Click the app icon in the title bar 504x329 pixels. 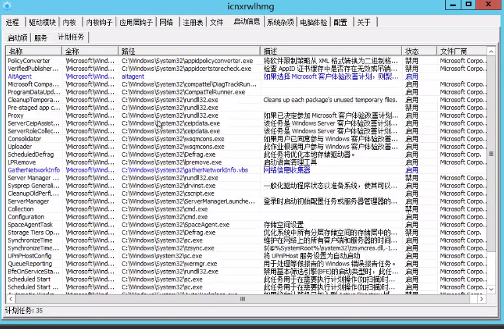7,7
